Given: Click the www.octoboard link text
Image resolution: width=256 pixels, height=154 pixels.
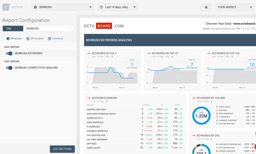Looking at the screenshot, I should [x=245, y=24].
